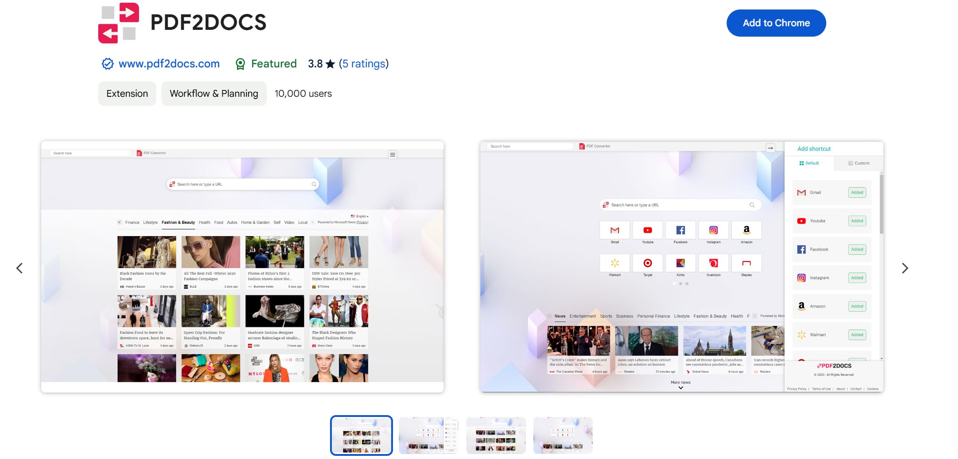The width and height of the screenshot is (958, 459).
Task: Click the Added button in the Facebook row
Action: point(857,250)
